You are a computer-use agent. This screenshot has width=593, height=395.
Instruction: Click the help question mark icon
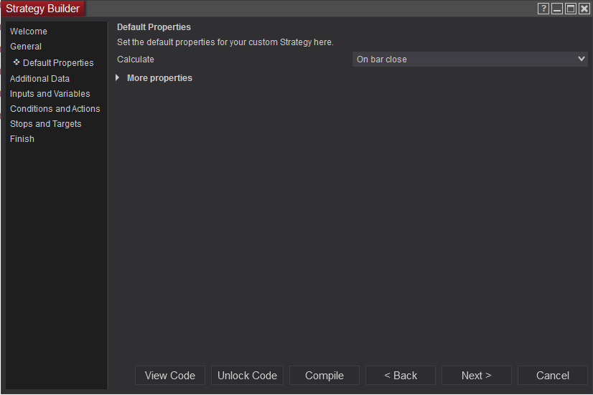tap(543, 9)
